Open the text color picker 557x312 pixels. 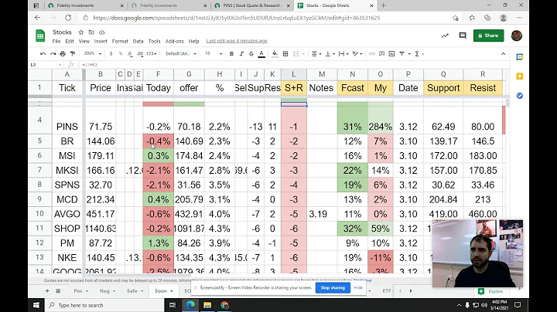[x=261, y=54]
